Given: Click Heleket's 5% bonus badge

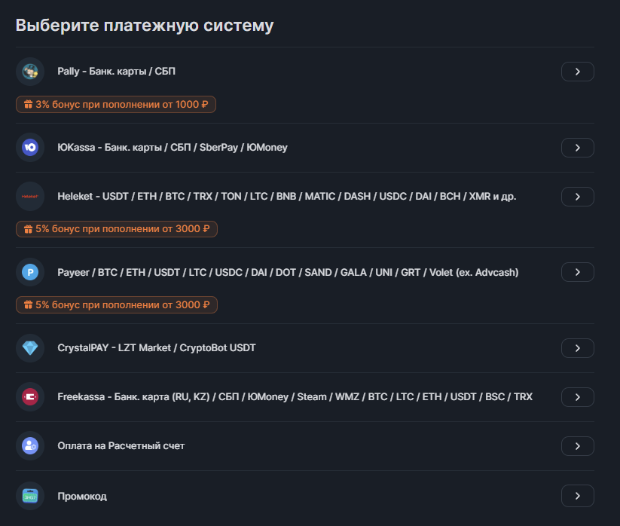Looking at the screenshot, I should (x=116, y=229).
